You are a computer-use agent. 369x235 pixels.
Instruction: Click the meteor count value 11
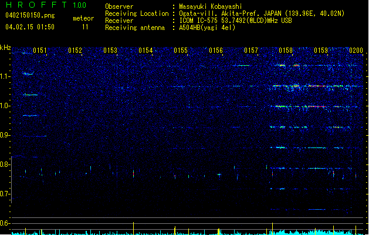coord(85,27)
